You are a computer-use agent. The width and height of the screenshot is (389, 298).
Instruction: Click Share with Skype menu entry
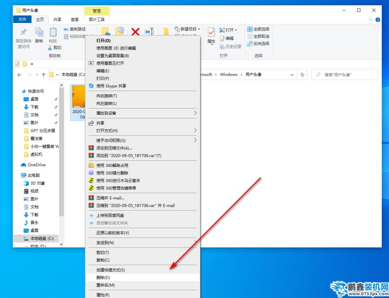[x=111, y=86]
